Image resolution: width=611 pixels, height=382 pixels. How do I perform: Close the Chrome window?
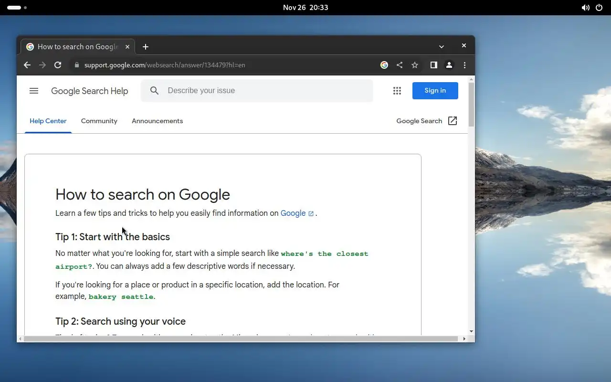[464, 45]
